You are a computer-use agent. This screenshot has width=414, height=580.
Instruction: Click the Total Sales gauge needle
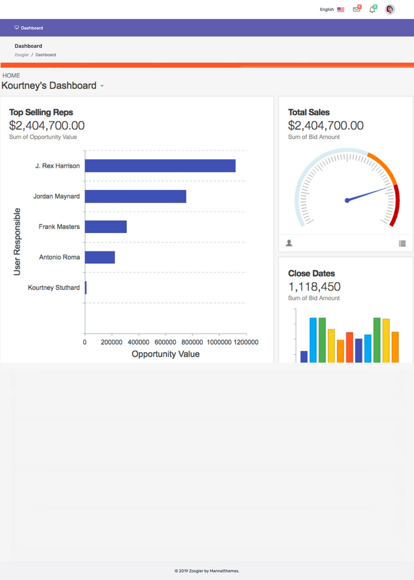[x=367, y=194]
